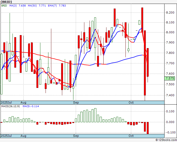177x142 pixels.
Task: Click the MACD(26,12,9) panel label
Action: [10, 106]
